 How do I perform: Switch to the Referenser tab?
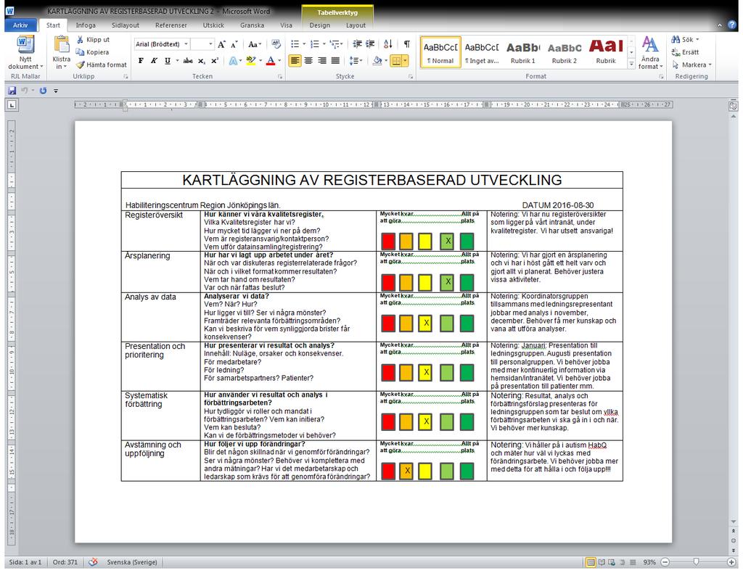(171, 25)
